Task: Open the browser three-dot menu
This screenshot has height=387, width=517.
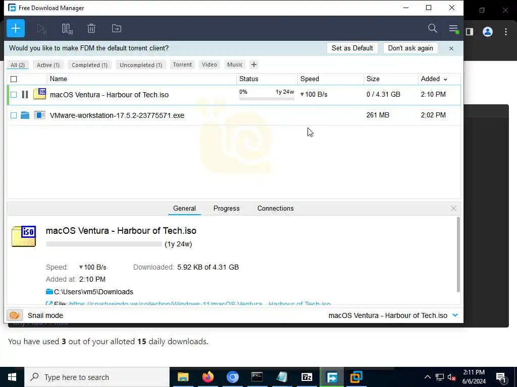Action: [x=506, y=32]
